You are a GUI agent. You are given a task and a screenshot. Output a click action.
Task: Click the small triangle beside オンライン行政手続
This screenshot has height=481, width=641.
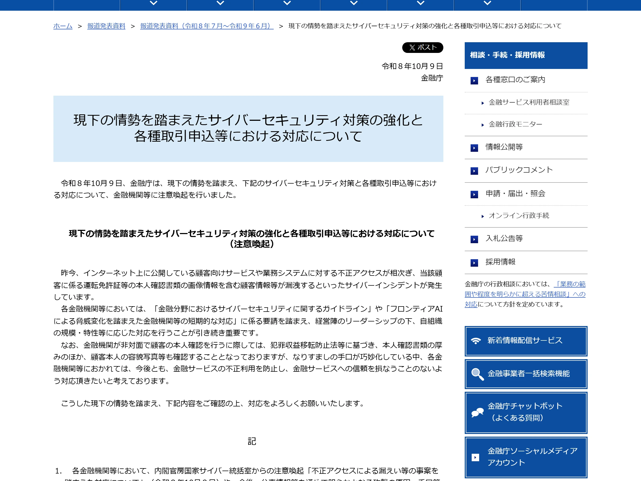[483, 216]
